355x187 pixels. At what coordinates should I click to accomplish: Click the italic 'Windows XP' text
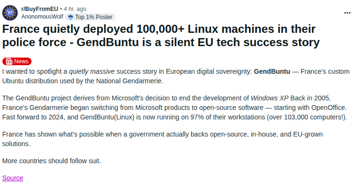coord(270,98)
